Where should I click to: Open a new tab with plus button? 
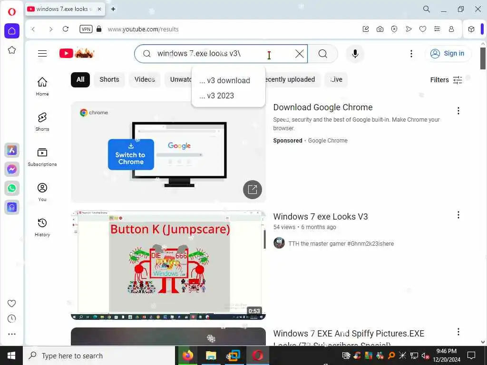pos(113,9)
